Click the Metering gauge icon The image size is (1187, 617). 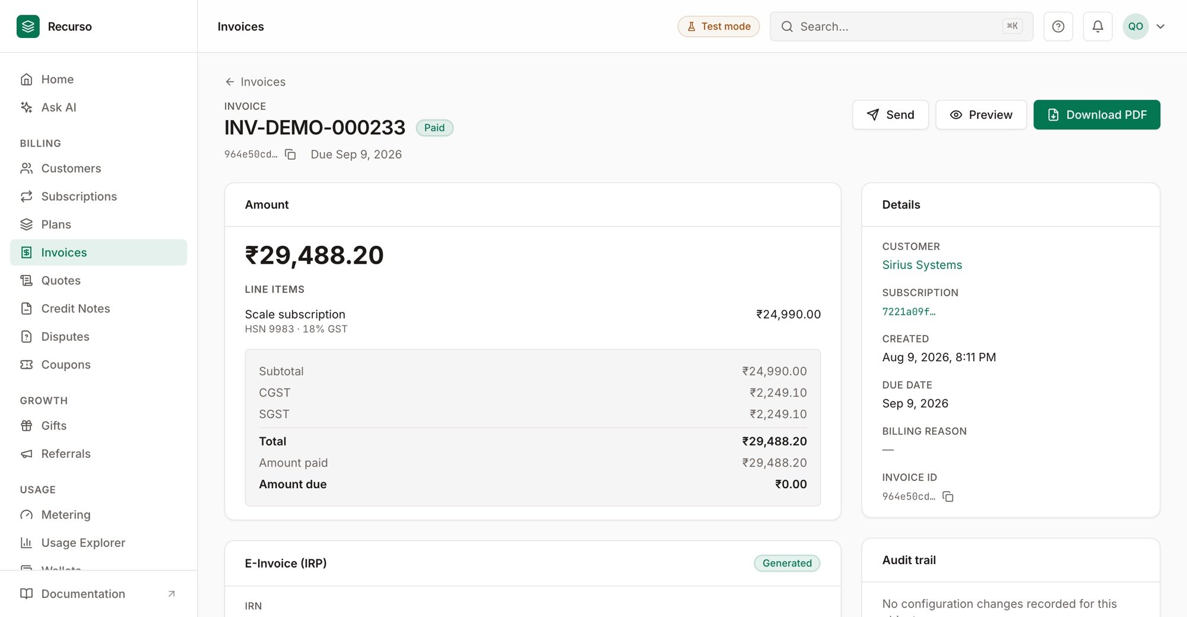(x=26, y=514)
